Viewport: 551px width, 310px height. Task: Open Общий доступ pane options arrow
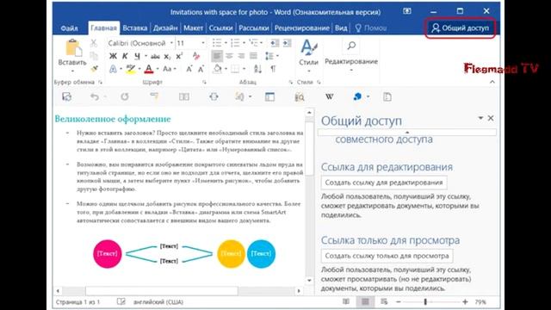tap(480, 118)
